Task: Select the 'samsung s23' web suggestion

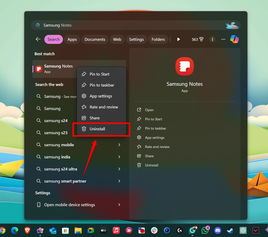Action: (x=56, y=133)
